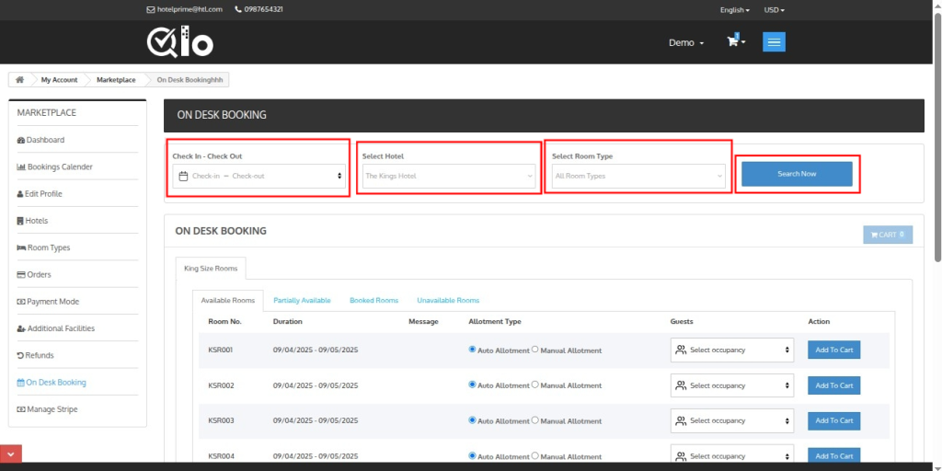This screenshot has height=471, width=942.
Task: Switch to the Available Rooms tab
Action: tap(228, 301)
